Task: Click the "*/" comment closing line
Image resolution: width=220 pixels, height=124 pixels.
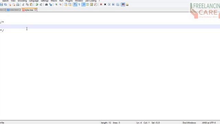Action: tap(2, 31)
